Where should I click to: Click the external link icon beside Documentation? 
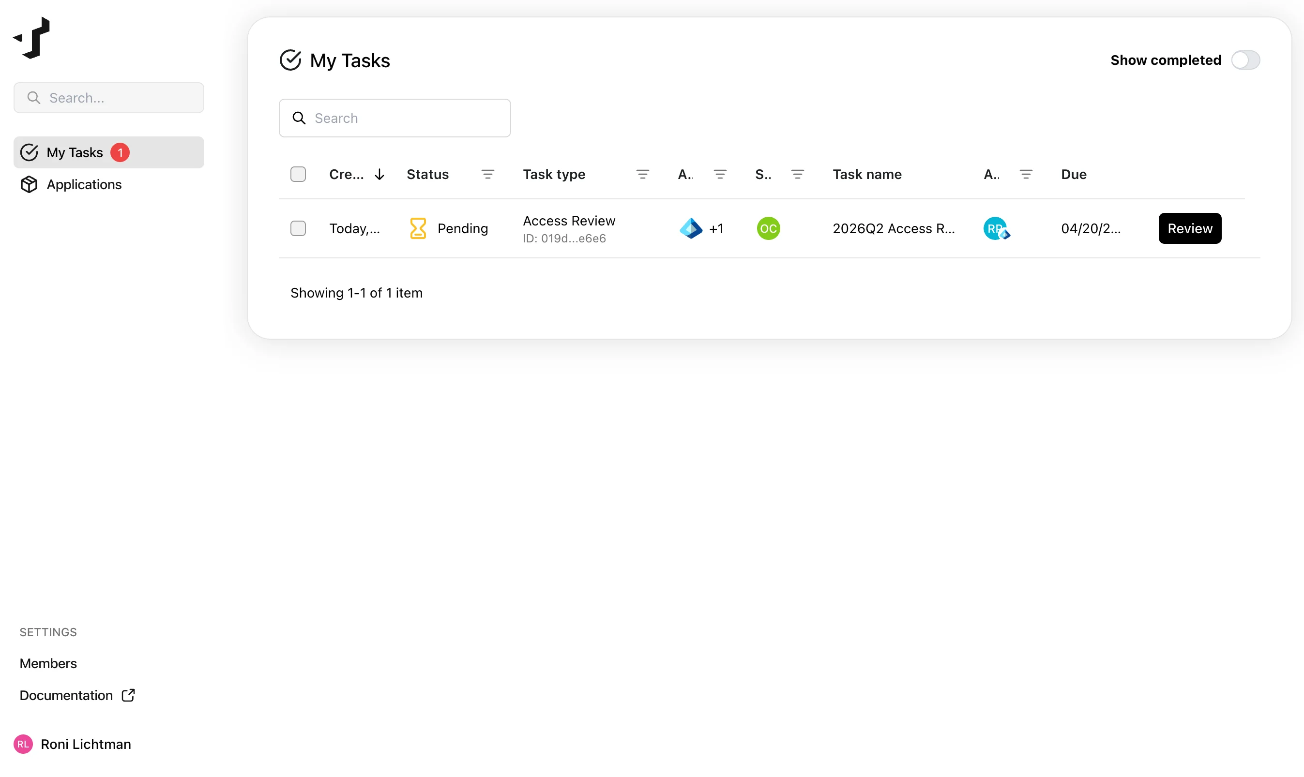128,695
